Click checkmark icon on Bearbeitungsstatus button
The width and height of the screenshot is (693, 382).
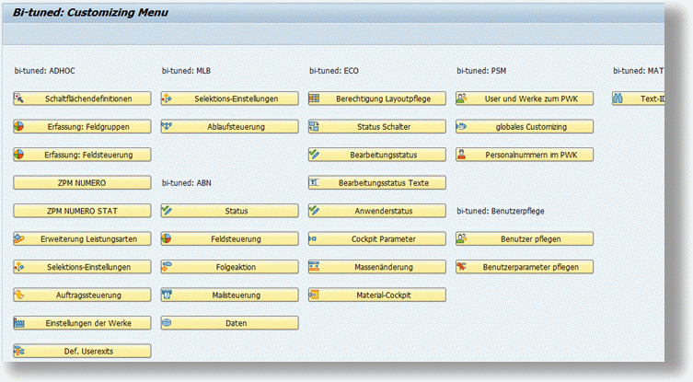(314, 155)
